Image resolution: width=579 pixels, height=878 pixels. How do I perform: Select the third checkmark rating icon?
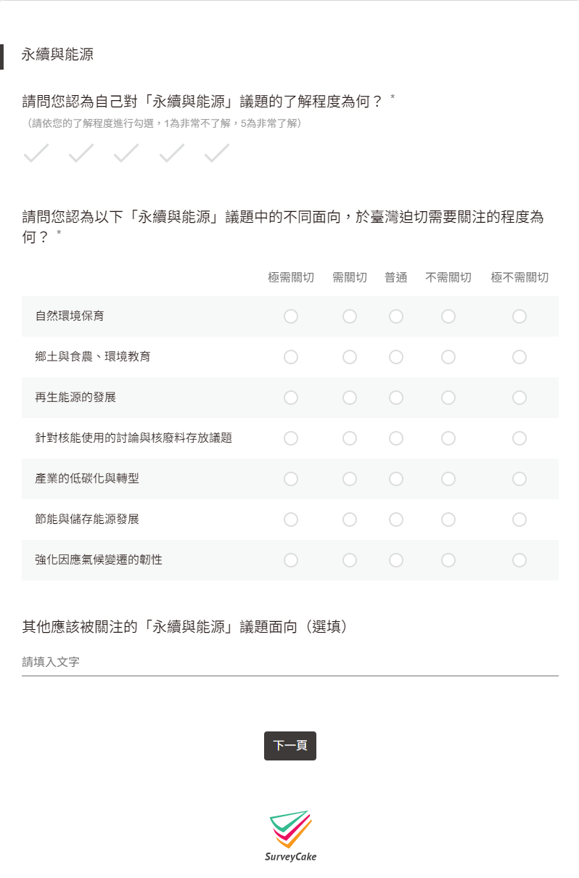click(x=126, y=153)
